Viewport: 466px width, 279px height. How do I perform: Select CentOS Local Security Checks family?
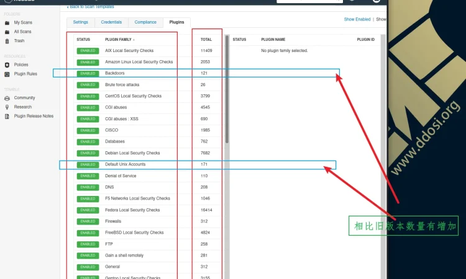pos(133,96)
